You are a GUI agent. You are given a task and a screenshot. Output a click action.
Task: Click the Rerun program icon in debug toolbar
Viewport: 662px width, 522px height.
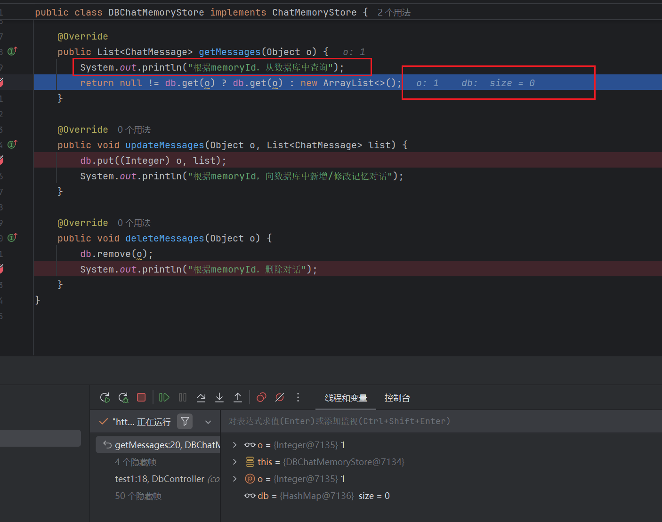tap(105, 398)
